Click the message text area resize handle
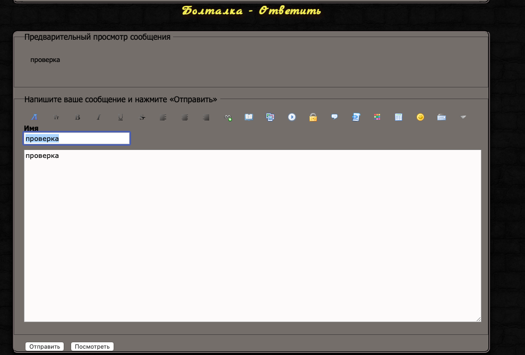Image resolution: width=525 pixels, height=355 pixels. 478,319
